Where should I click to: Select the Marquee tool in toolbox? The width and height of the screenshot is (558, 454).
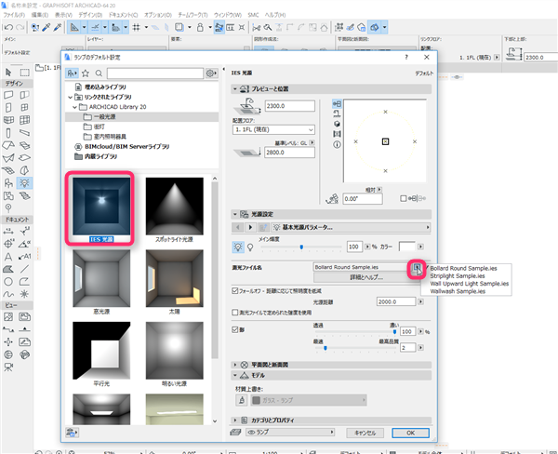click(24, 73)
